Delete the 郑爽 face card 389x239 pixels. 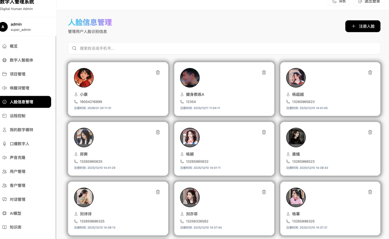coord(158,132)
